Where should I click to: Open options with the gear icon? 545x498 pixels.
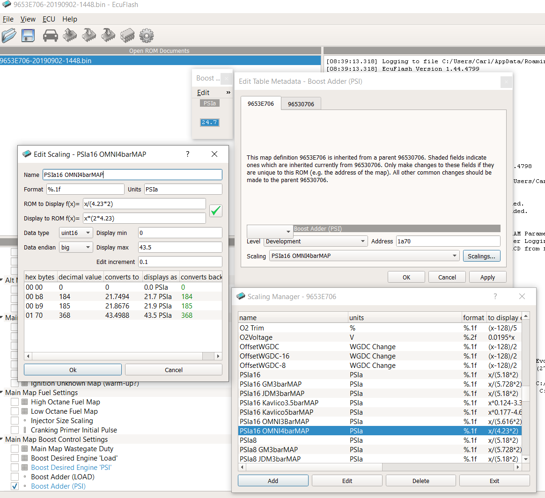click(147, 36)
